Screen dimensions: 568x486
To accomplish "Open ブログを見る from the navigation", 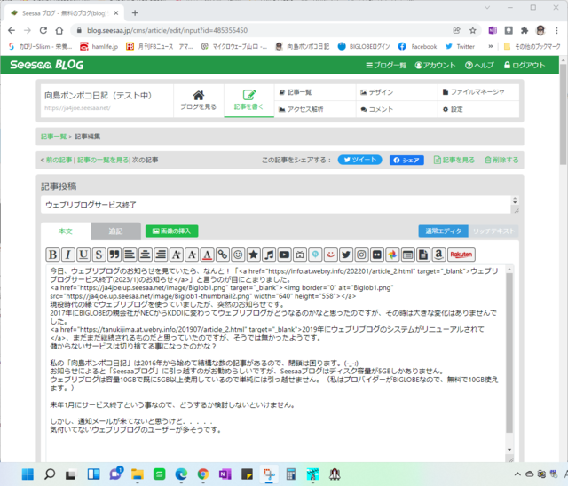I will click(199, 100).
